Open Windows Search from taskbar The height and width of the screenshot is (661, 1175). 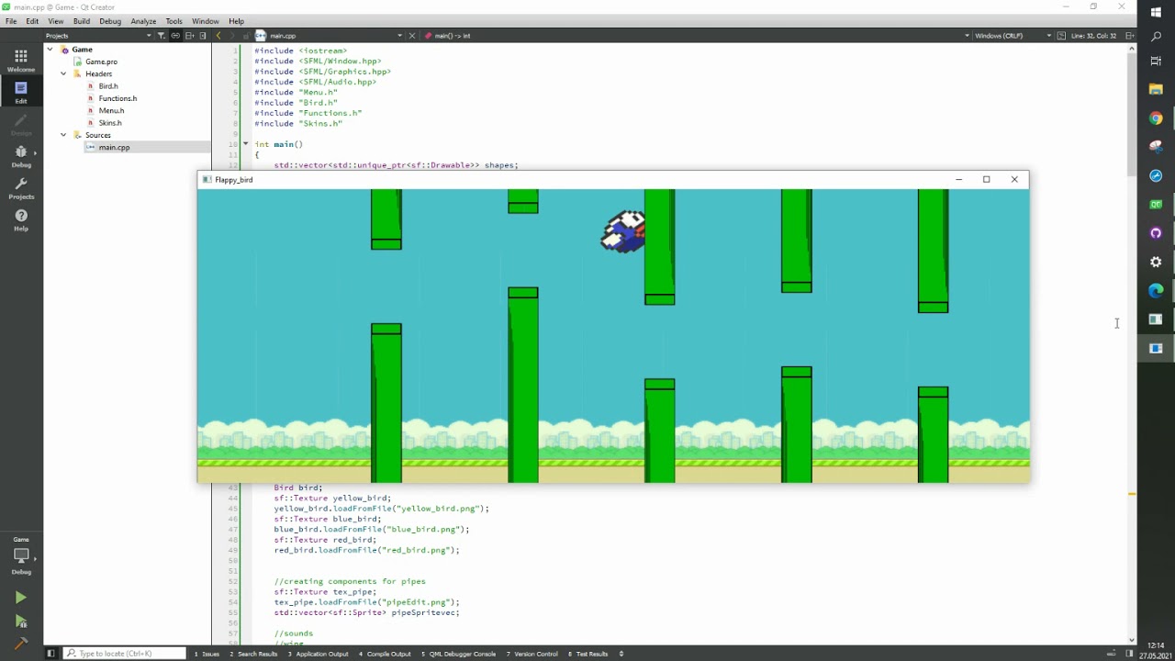(1156, 37)
